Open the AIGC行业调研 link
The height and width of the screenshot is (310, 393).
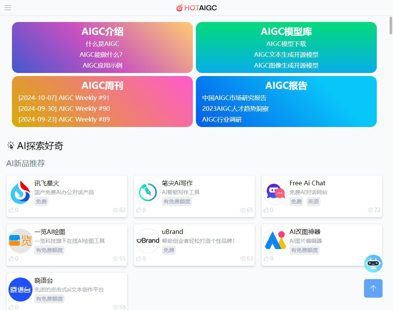[x=222, y=119]
